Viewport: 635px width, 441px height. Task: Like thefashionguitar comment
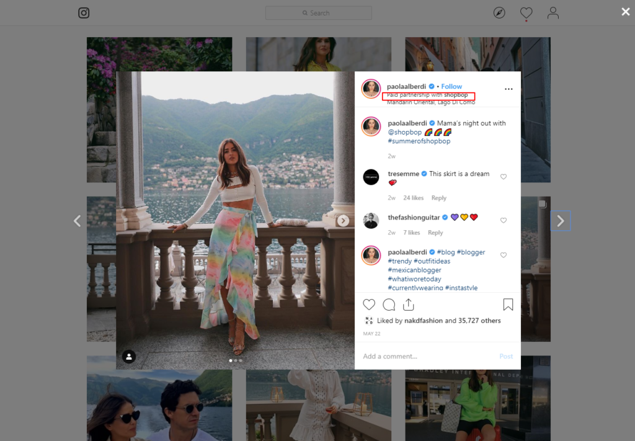[x=504, y=220]
